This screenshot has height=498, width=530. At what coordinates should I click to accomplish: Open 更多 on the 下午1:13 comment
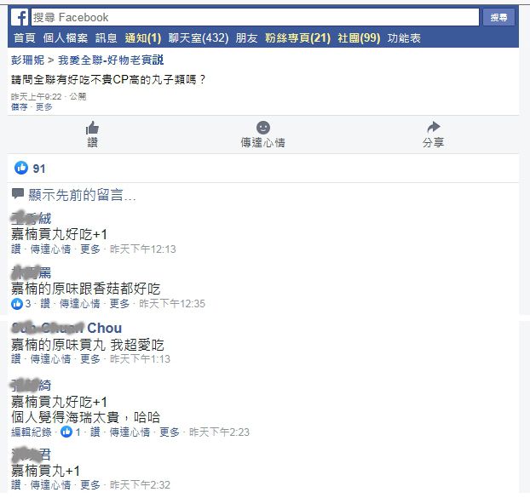point(90,359)
